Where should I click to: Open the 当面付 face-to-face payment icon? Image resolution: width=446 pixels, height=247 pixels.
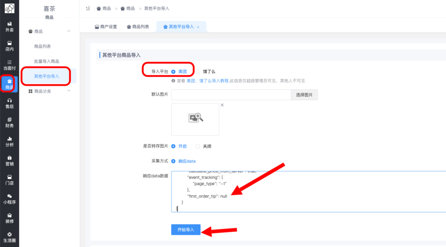[x=9, y=64]
